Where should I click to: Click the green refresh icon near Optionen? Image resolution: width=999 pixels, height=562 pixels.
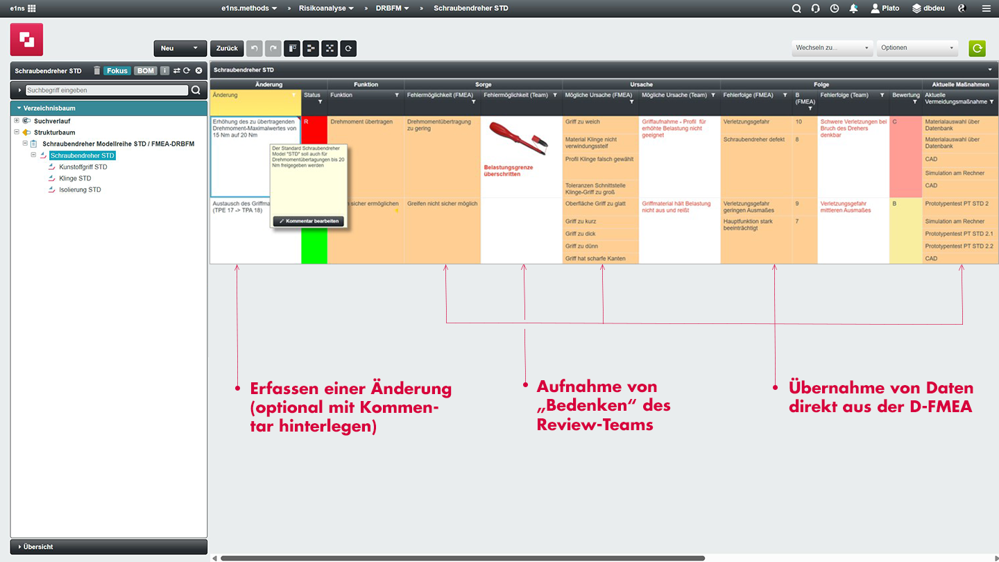click(977, 48)
